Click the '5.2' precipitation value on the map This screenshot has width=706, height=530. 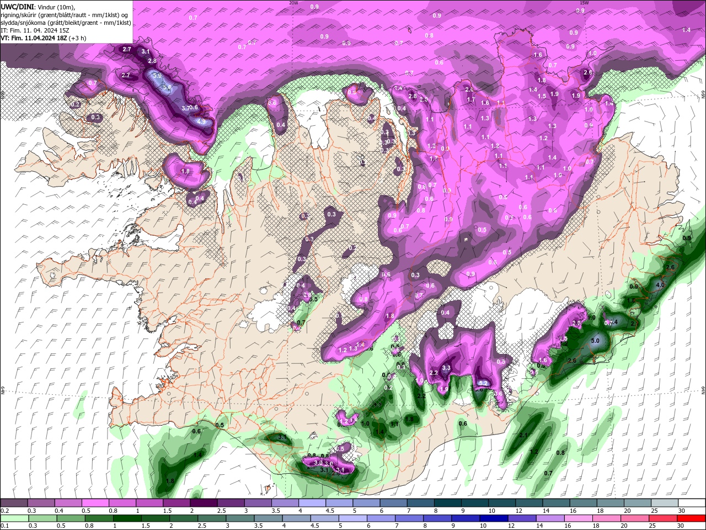pyautogui.click(x=483, y=383)
